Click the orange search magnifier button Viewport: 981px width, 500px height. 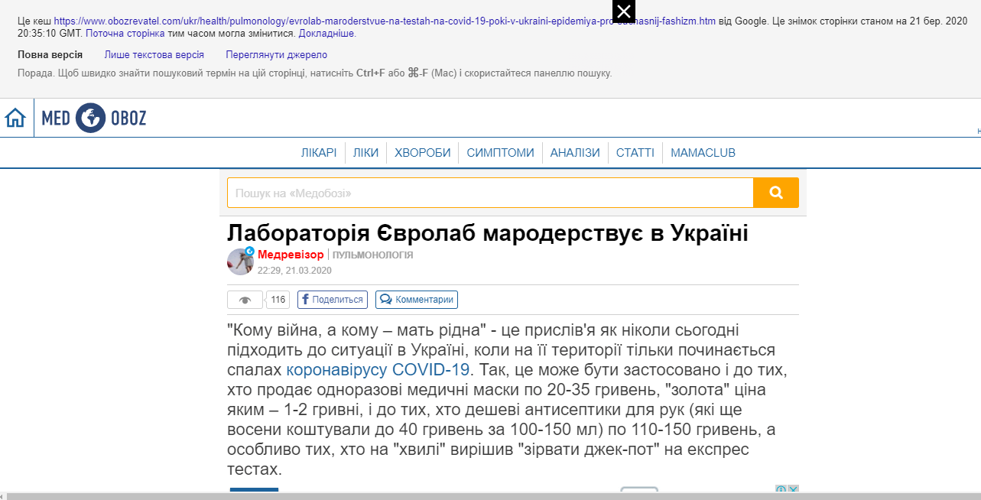click(x=776, y=193)
